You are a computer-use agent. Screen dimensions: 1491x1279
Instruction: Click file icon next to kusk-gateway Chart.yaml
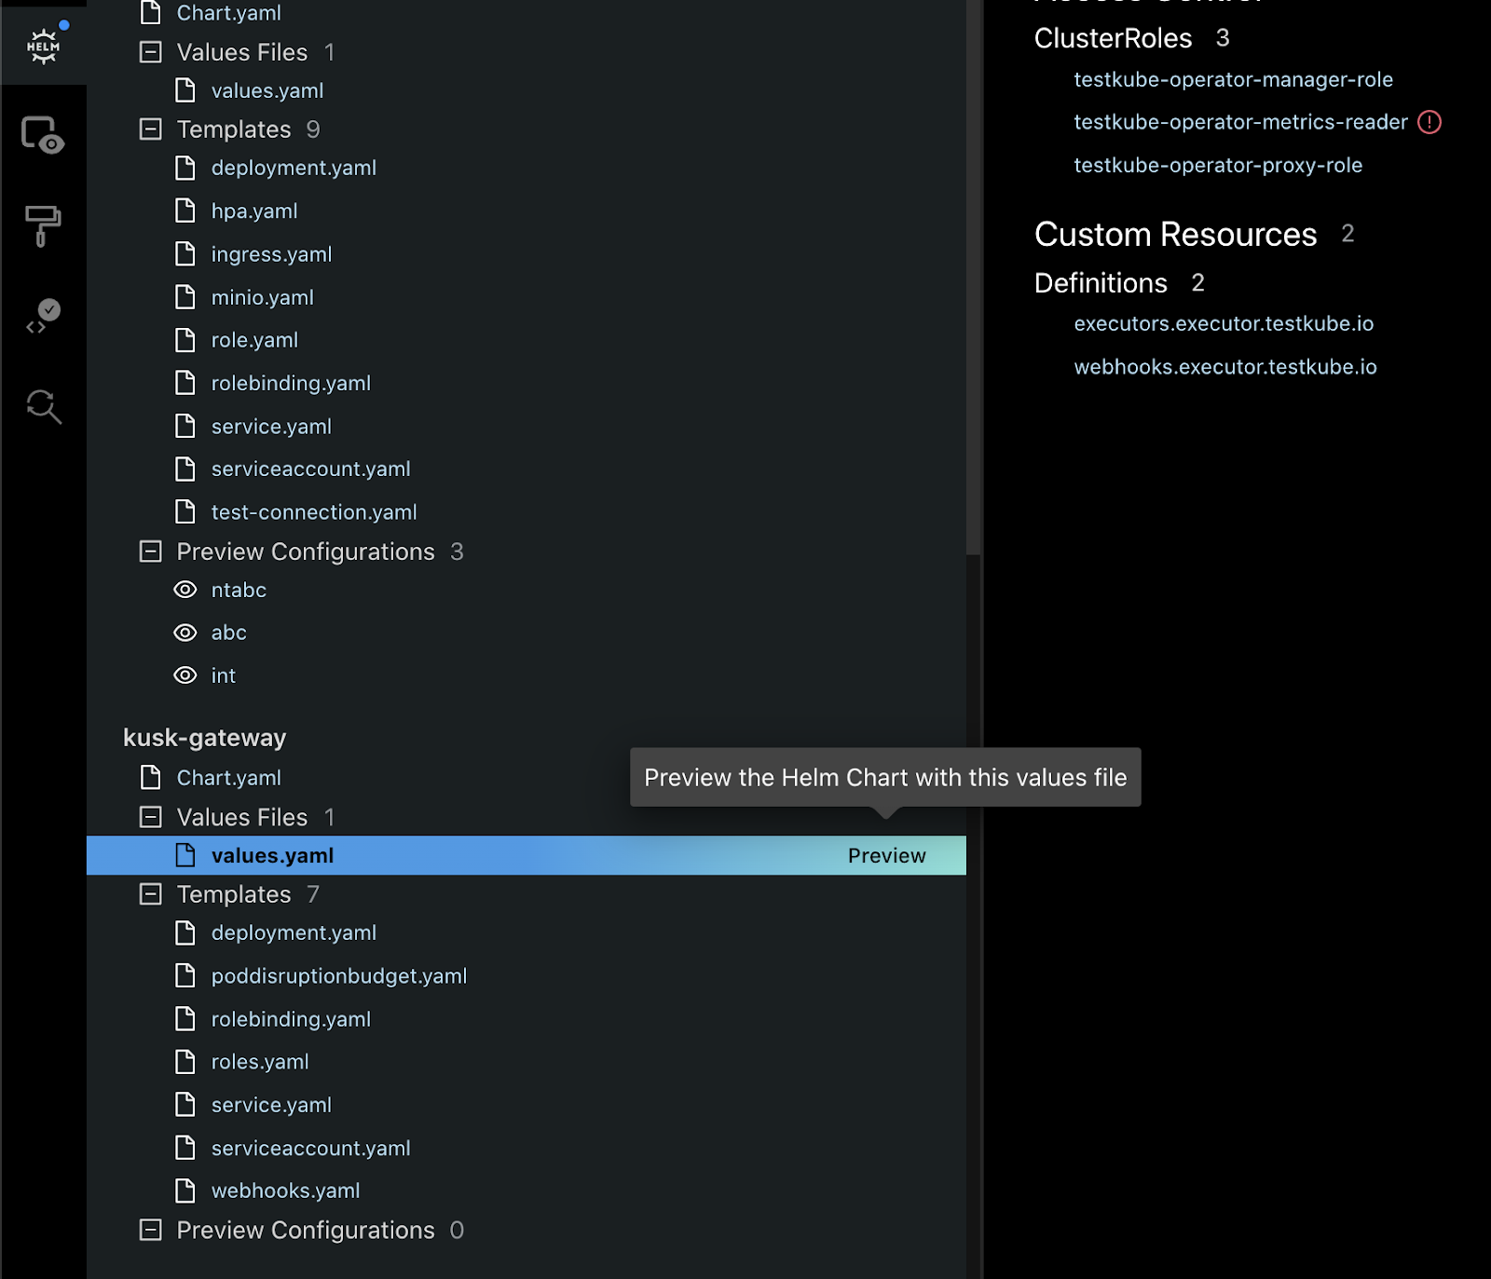tap(150, 778)
